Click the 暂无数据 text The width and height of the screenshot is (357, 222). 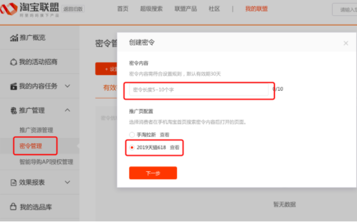pyautogui.click(x=285, y=205)
